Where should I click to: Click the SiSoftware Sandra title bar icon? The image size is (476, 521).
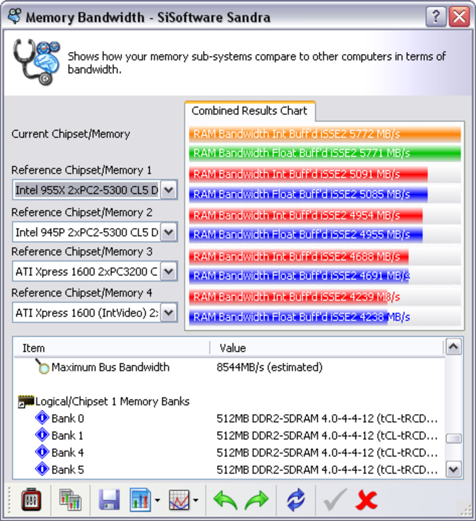click(x=14, y=16)
